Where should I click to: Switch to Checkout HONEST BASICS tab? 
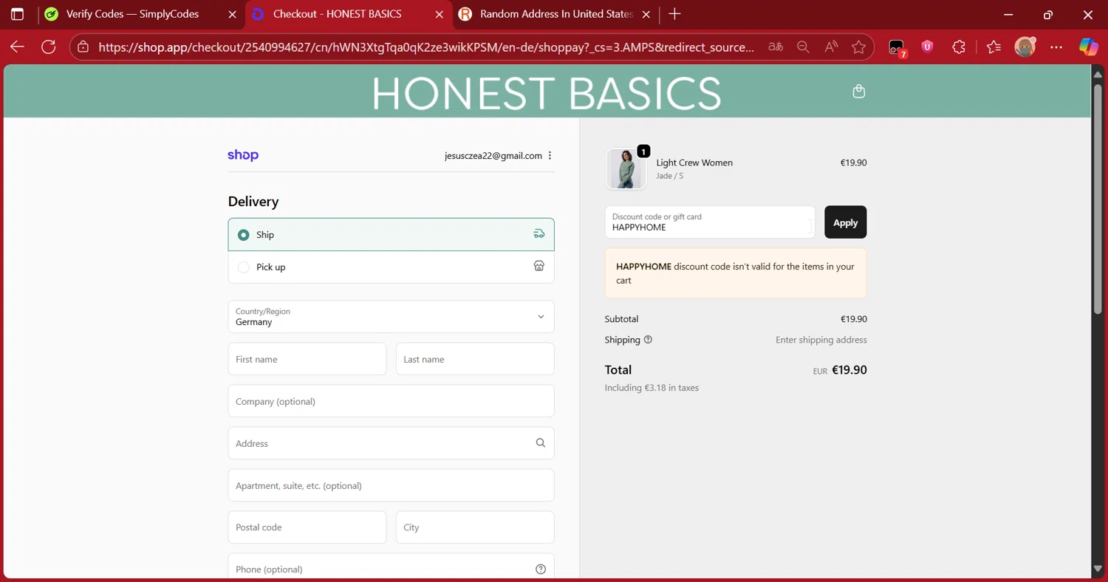click(347, 14)
